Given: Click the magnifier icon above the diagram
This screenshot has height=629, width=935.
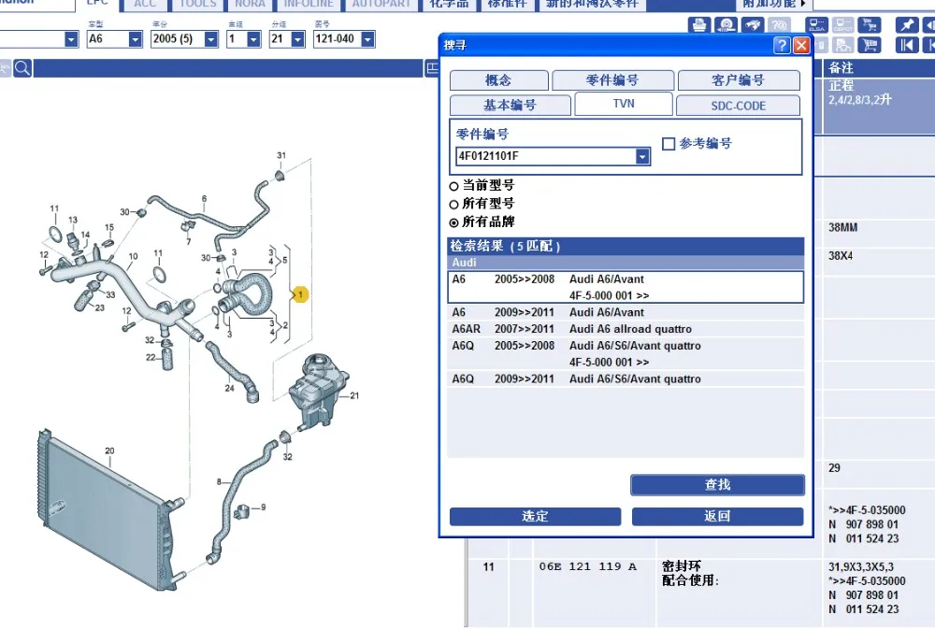Looking at the screenshot, I should pos(22,68).
